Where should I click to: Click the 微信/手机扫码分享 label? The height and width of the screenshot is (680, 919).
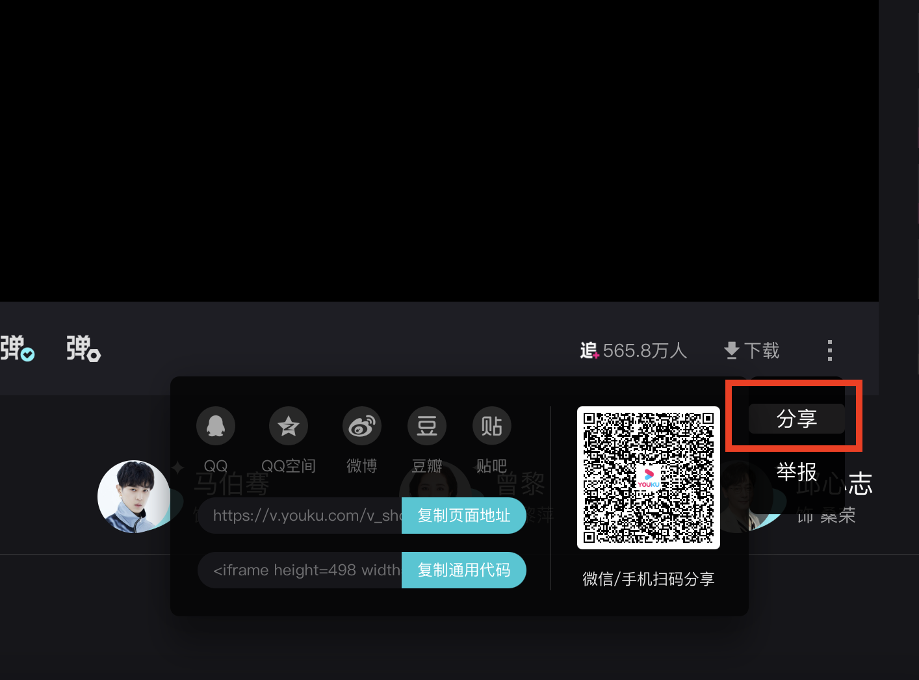tap(649, 579)
